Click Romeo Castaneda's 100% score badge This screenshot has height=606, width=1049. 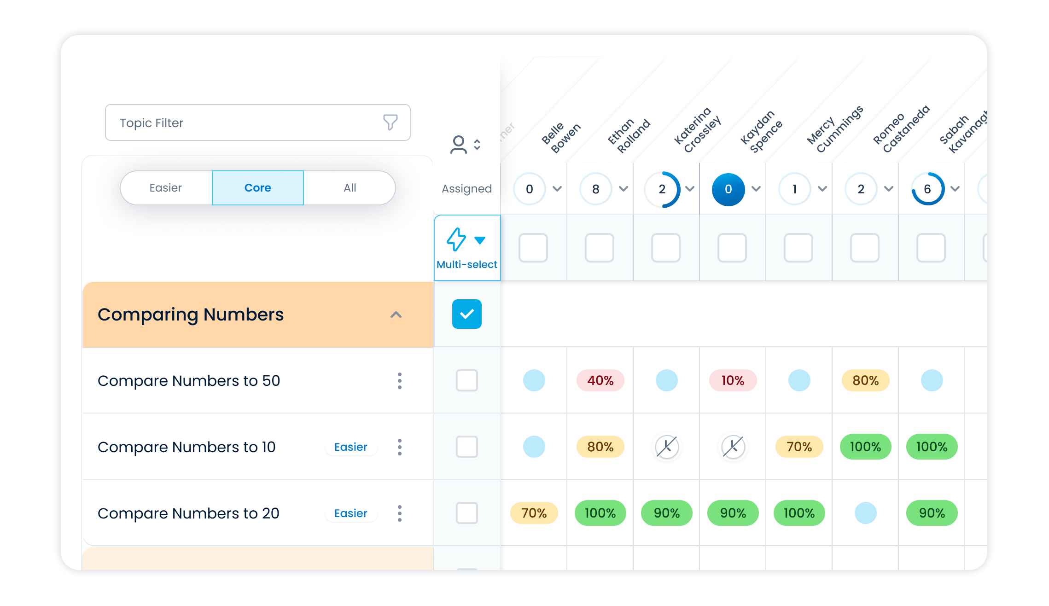coord(865,447)
